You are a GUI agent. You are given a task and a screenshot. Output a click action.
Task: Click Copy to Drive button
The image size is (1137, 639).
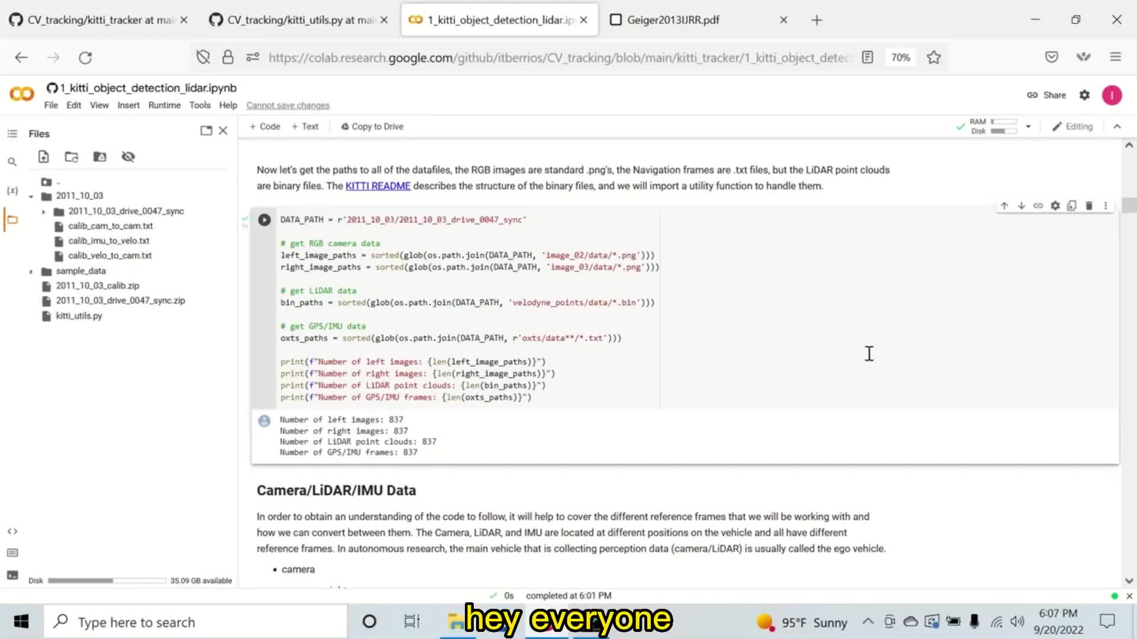(372, 127)
